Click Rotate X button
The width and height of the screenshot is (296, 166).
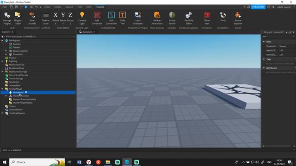55,18
